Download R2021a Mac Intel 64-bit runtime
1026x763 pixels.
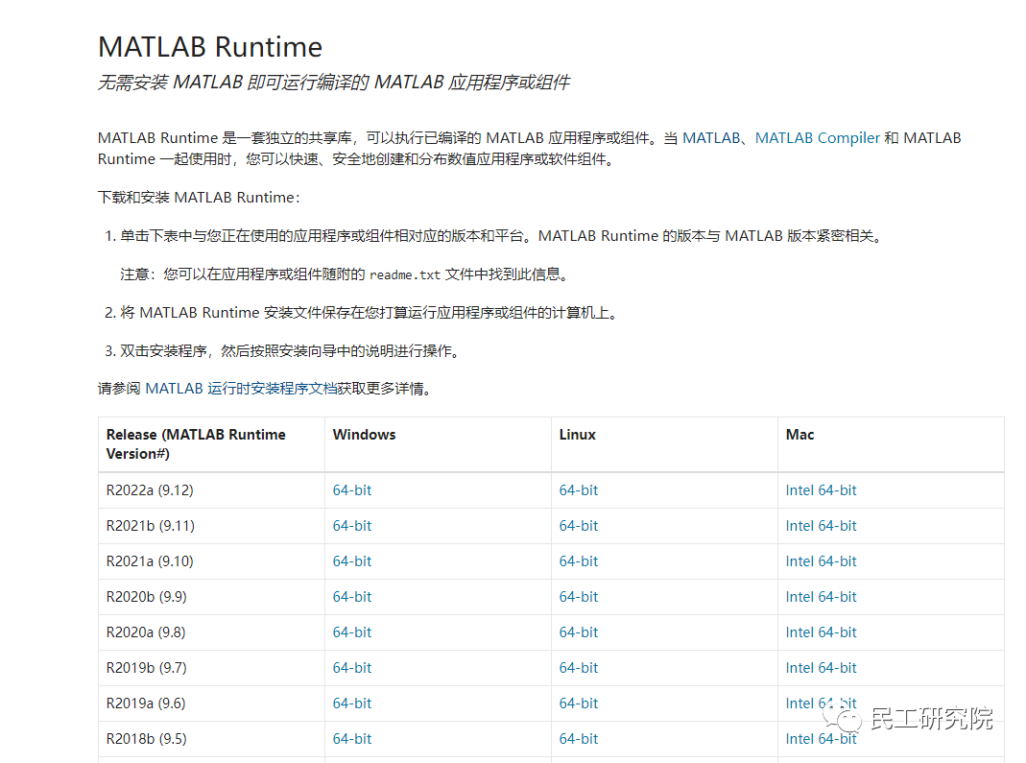pyautogui.click(x=821, y=560)
